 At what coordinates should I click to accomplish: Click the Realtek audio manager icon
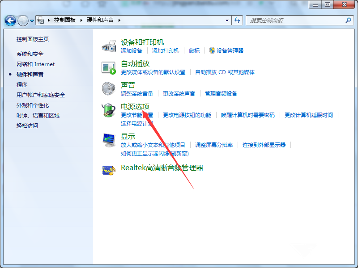click(x=109, y=170)
